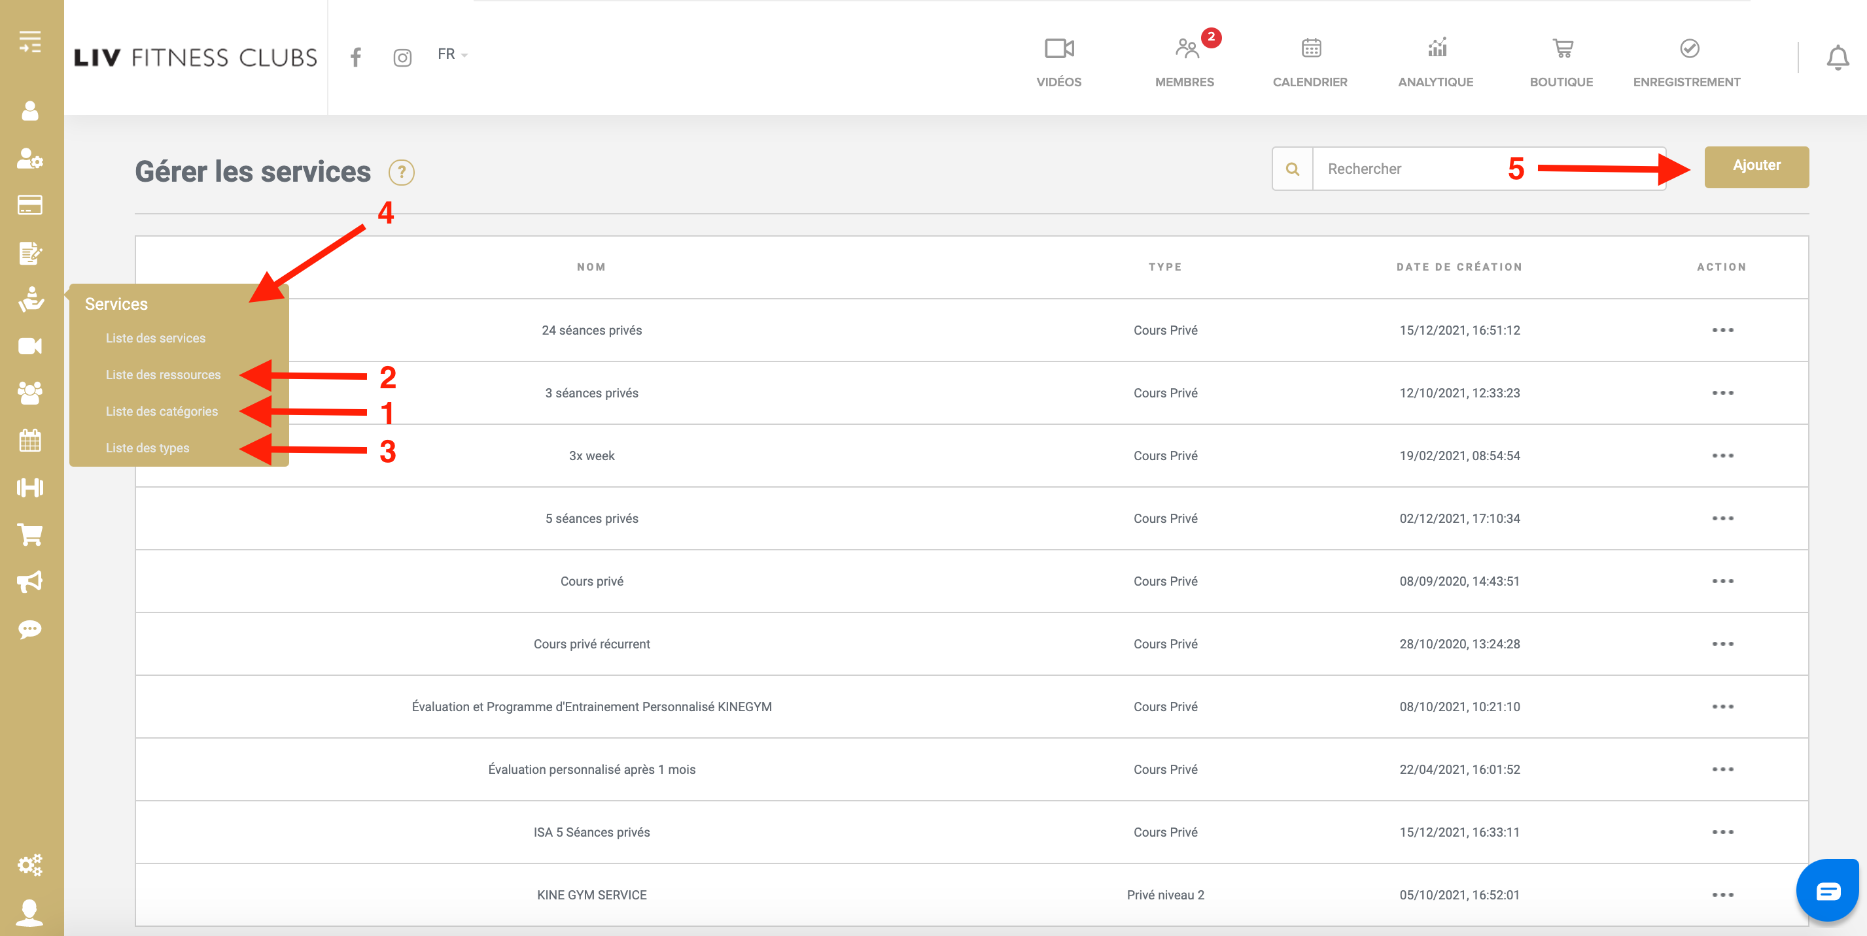1867x936 pixels.
Task: Select Liste des ressources submenu item
Action: [x=163, y=375]
